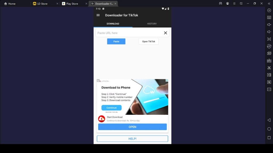Open the keyboard mapping panel
Viewport: 273px width, 153px height.
pos(269,18)
